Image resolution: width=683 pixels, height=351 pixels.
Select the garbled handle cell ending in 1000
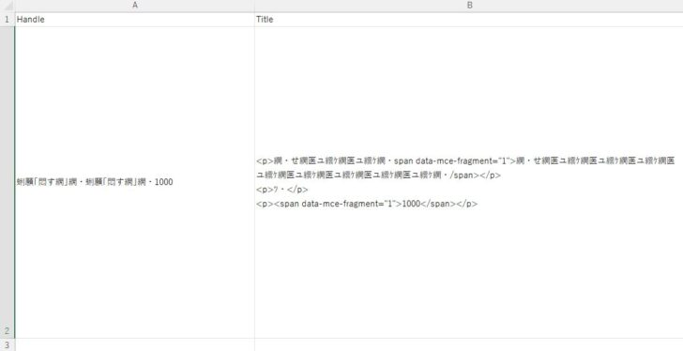(134, 182)
